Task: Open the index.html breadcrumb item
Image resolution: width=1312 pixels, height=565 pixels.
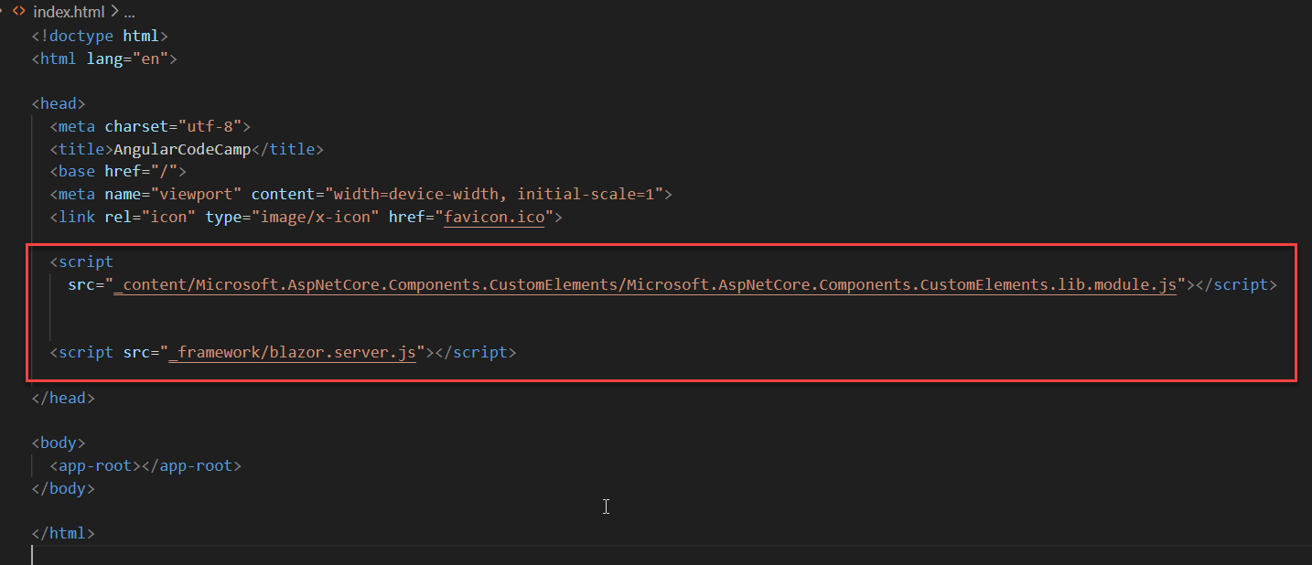Action: pos(68,13)
